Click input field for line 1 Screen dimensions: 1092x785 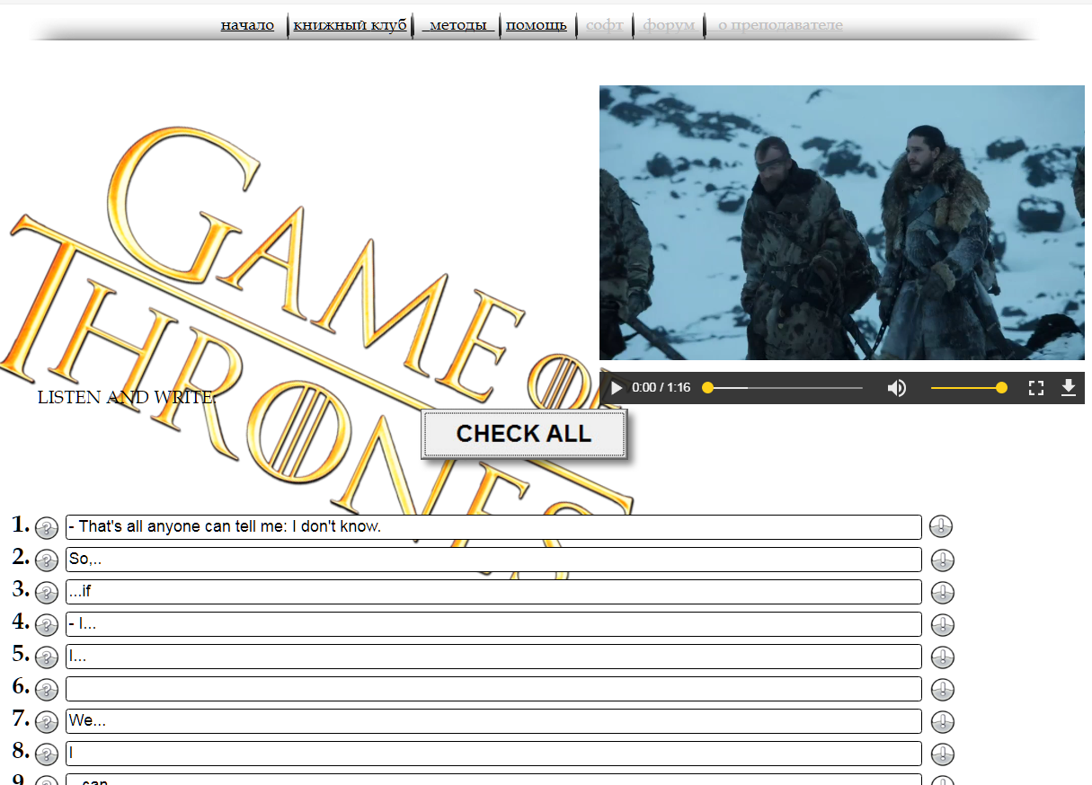pos(493,527)
